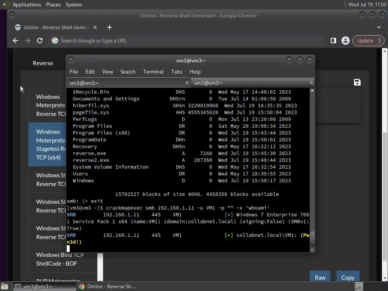
Task: Click terminal scrollbar up arrow
Action: [312, 91]
